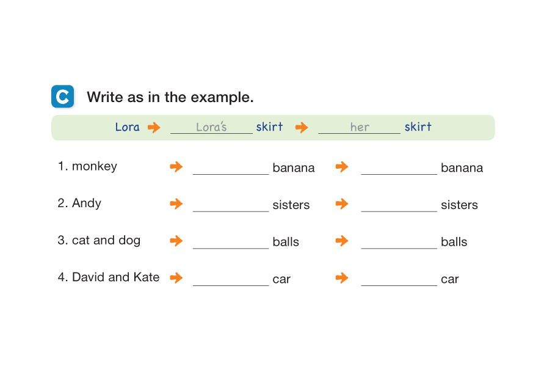Click the example answer her
The width and height of the screenshot is (533, 374).
click(x=360, y=127)
